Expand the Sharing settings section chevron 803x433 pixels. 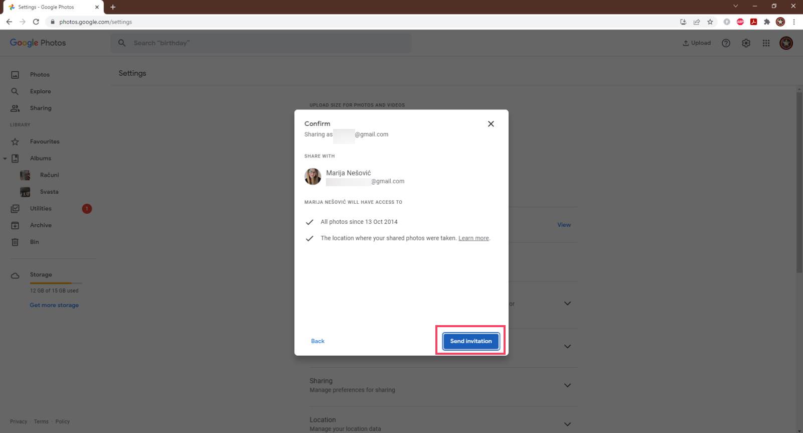tap(567, 385)
